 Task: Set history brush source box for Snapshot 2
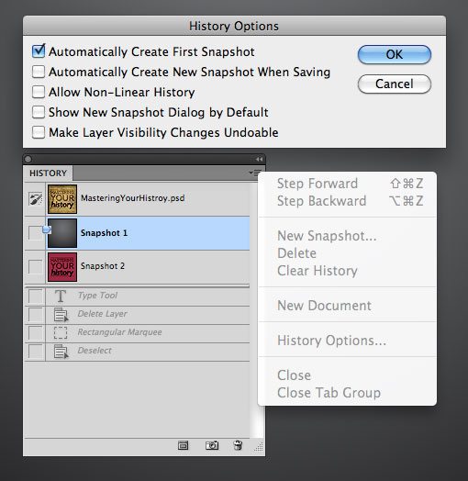[36, 267]
